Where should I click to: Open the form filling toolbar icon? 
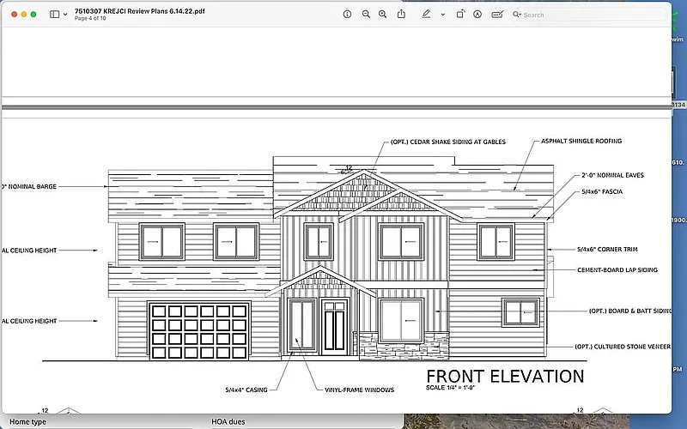point(496,15)
